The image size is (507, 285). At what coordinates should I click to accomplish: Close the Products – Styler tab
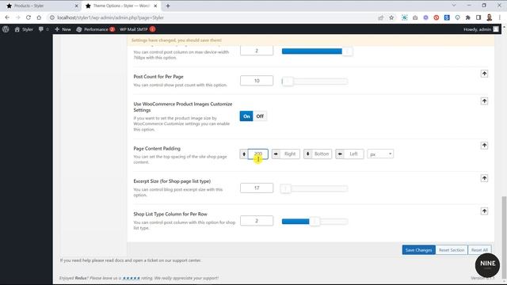[x=77, y=6]
